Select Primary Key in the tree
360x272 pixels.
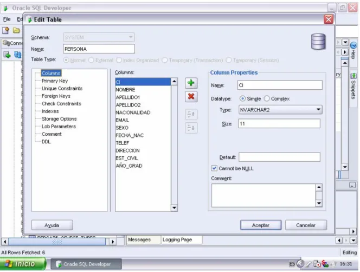click(x=55, y=81)
